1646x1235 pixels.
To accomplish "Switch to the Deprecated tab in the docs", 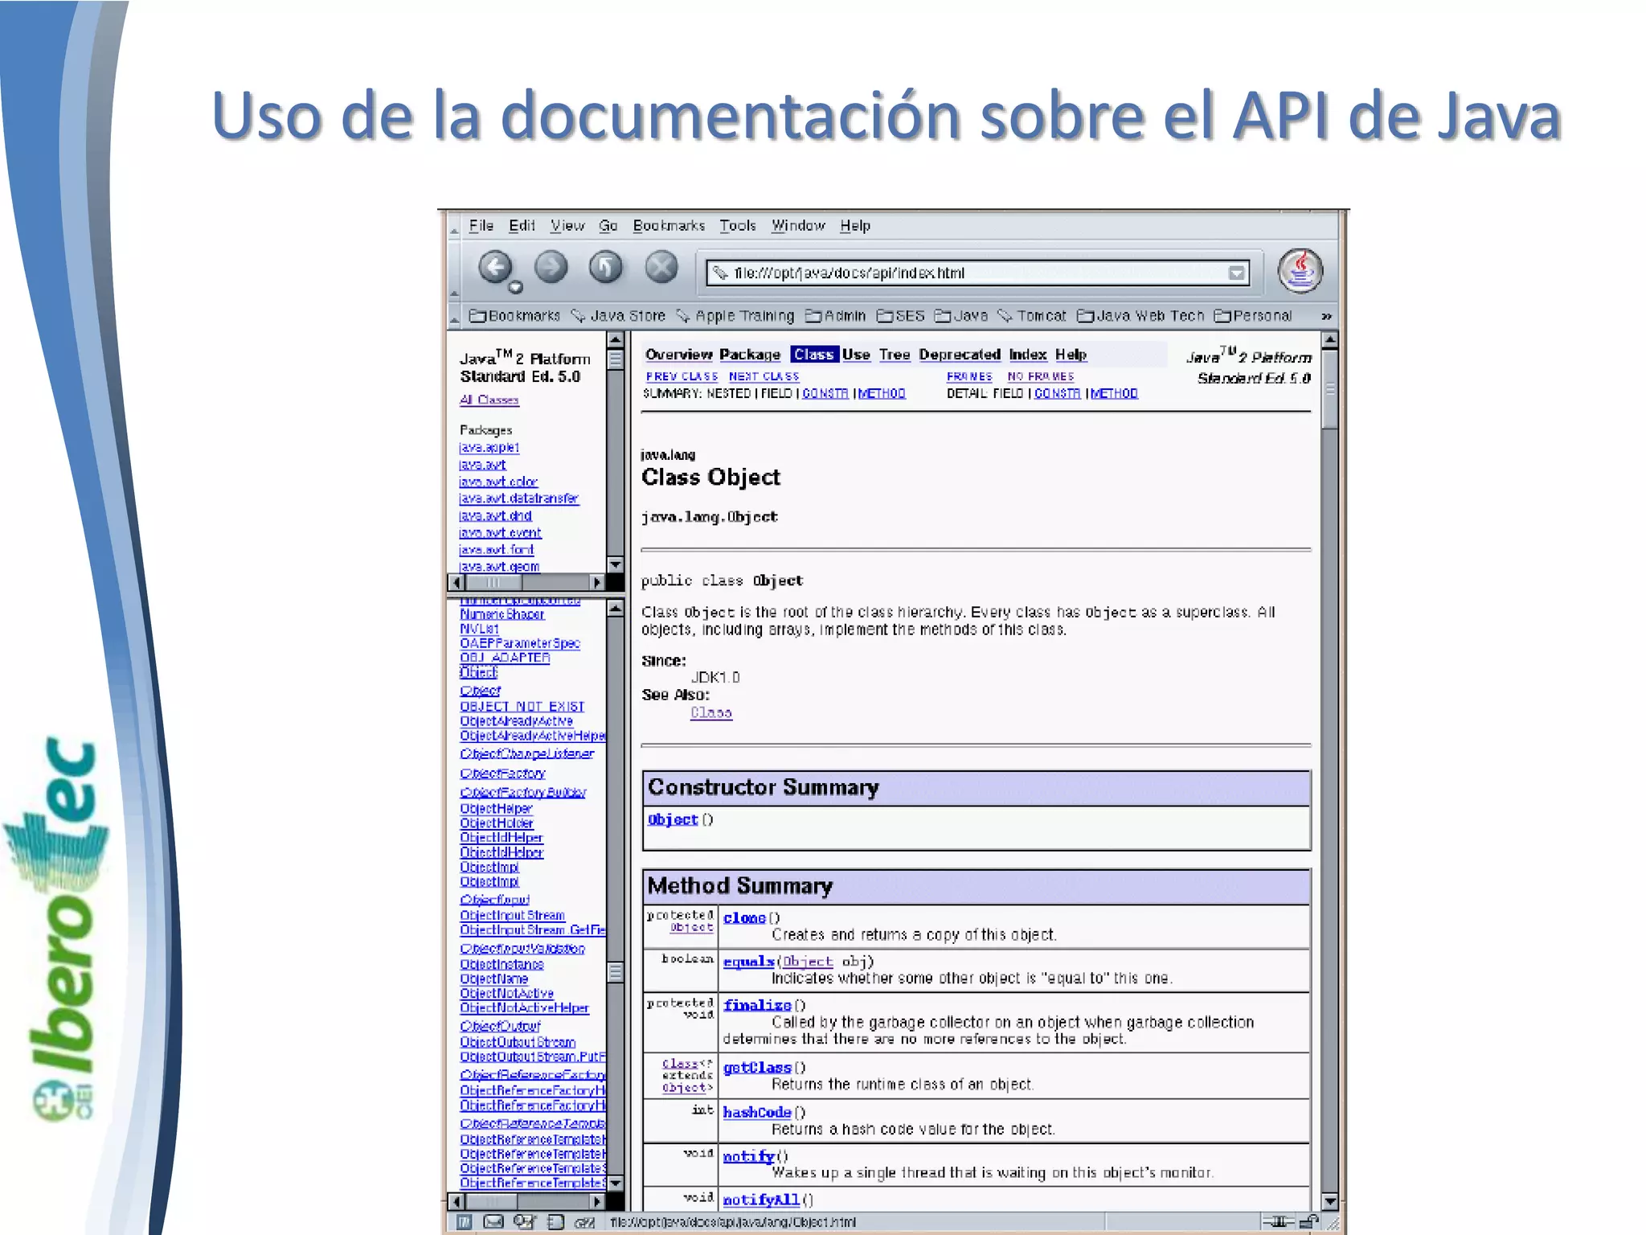I will coord(960,355).
